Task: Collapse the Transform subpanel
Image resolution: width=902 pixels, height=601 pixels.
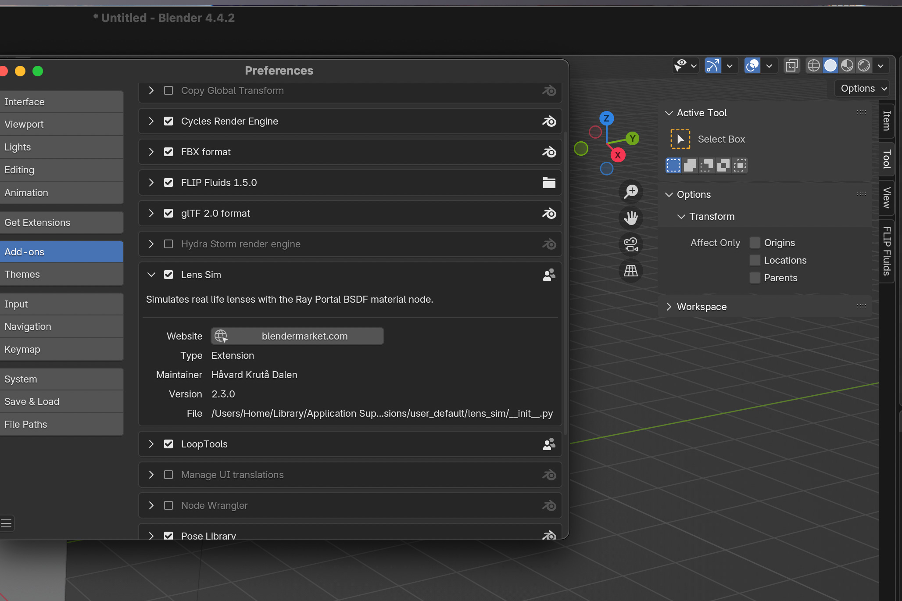Action: [x=681, y=216]
